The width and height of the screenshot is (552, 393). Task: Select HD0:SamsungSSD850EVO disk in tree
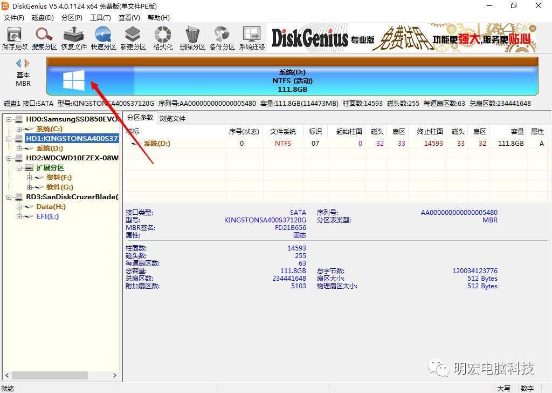coord(73,119)
